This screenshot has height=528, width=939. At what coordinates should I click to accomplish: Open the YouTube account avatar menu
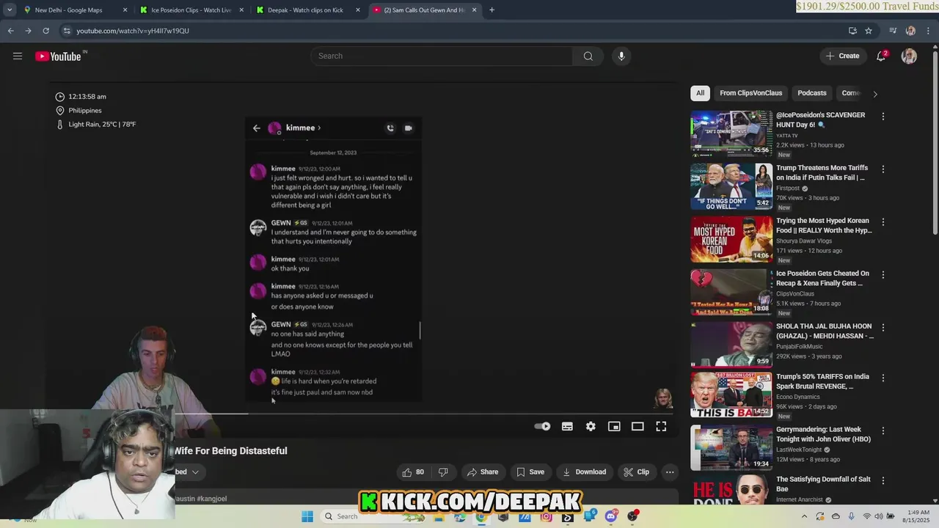(x=909, y=56)
